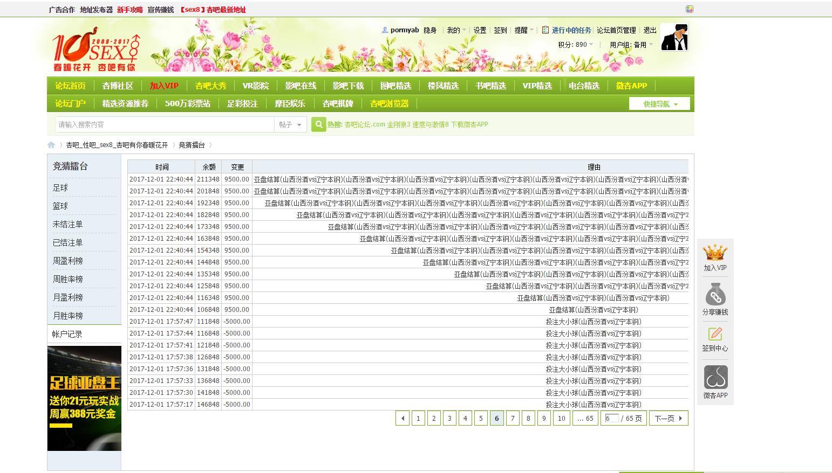
Task: Go to page 10 in pagination
Action: pos(562,418)
